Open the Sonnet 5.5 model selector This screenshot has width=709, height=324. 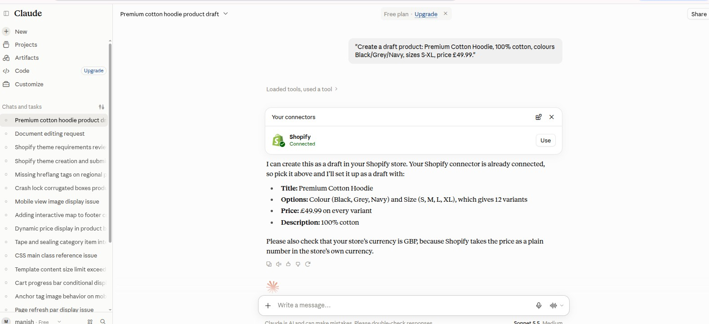pos(538,322)
